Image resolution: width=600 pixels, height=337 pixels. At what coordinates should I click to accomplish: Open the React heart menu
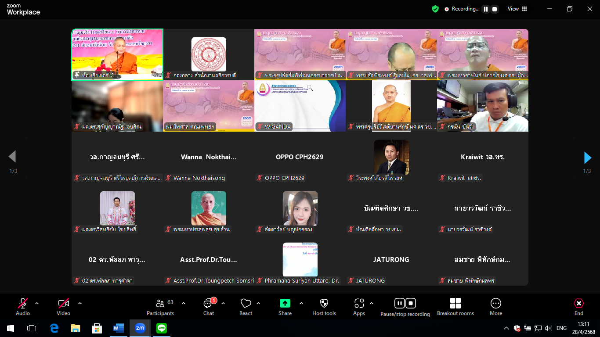(246, 306)
